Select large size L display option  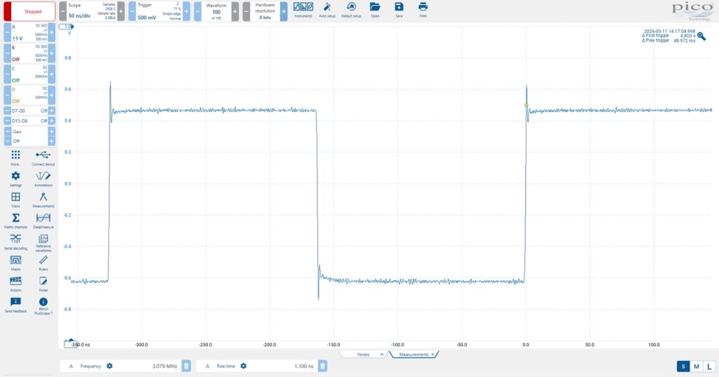pos(709,366)
